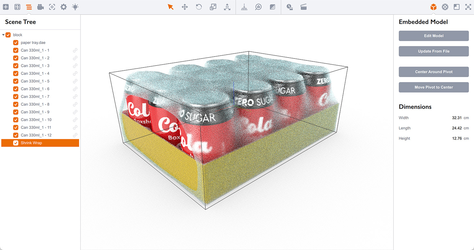Image resolution: width=474 pixels, height=250 pixels.
Task: Click the Height value 12.76
Action: pos(457,138)
